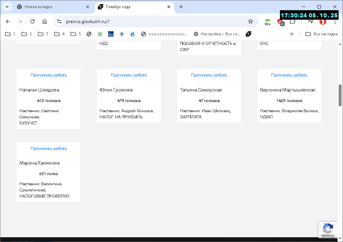
Task: Open bookmark folder 4
Action: coord(59,34)
